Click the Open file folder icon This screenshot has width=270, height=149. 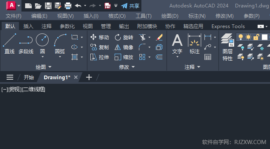[38, 6]
